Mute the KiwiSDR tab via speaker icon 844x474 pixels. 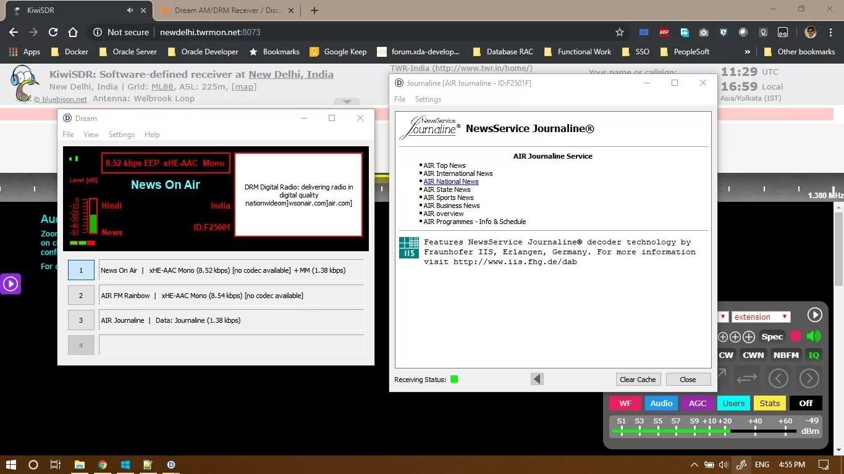[x=130, y=10]
